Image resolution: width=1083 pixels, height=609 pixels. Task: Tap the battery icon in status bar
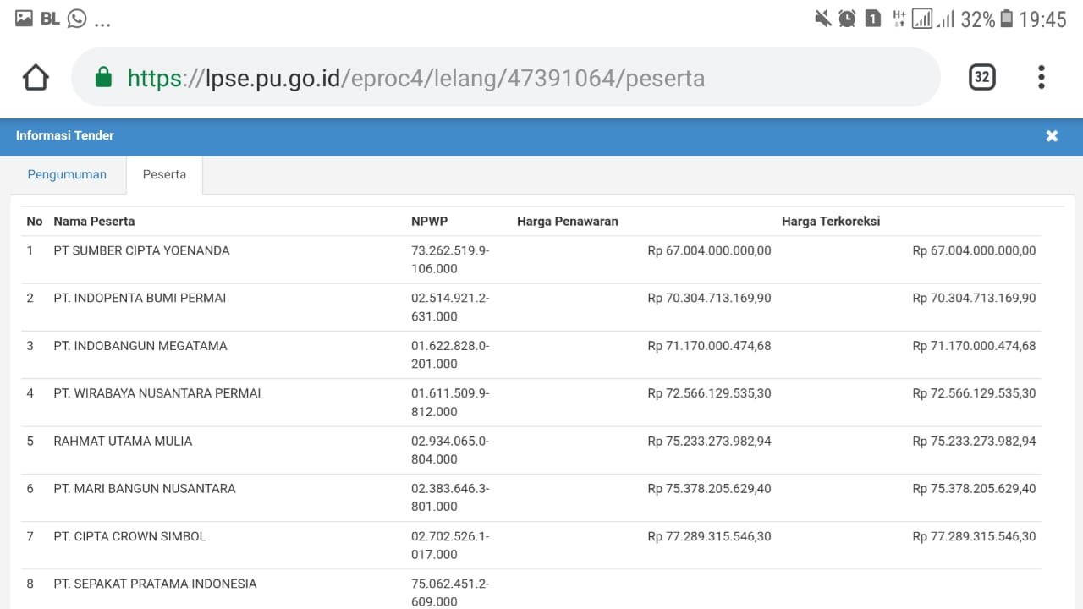pos(1006,19)
